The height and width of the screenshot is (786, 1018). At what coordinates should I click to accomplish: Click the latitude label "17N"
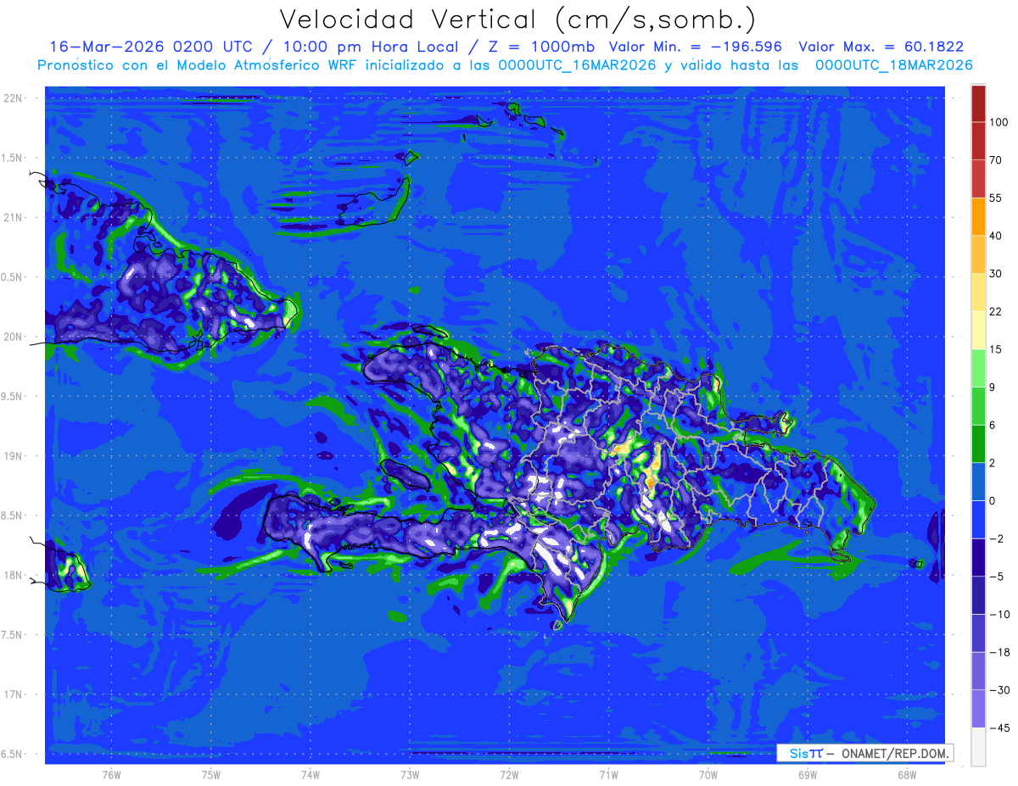click(14, 694)
